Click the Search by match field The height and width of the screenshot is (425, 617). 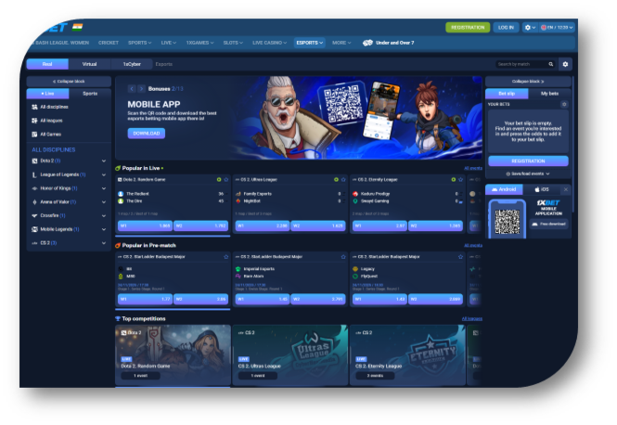(x=521, y=64)
